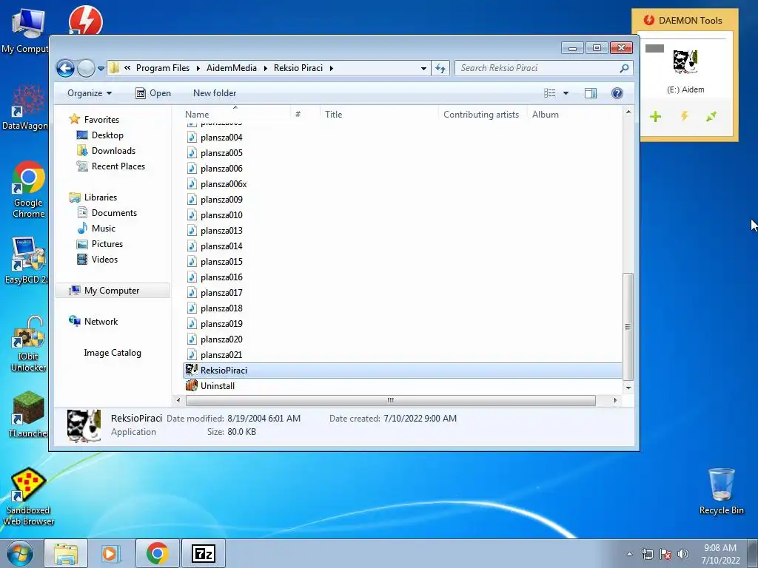Expand the view options dropdown arrow
Screen dimensions: 758x568
[566, 93]
